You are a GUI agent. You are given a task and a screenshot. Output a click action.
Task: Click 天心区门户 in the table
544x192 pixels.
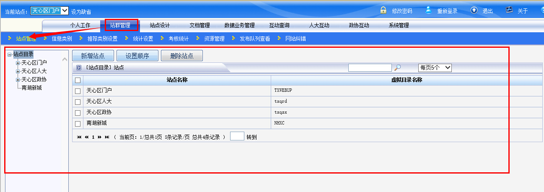click(x=99, y=90)
